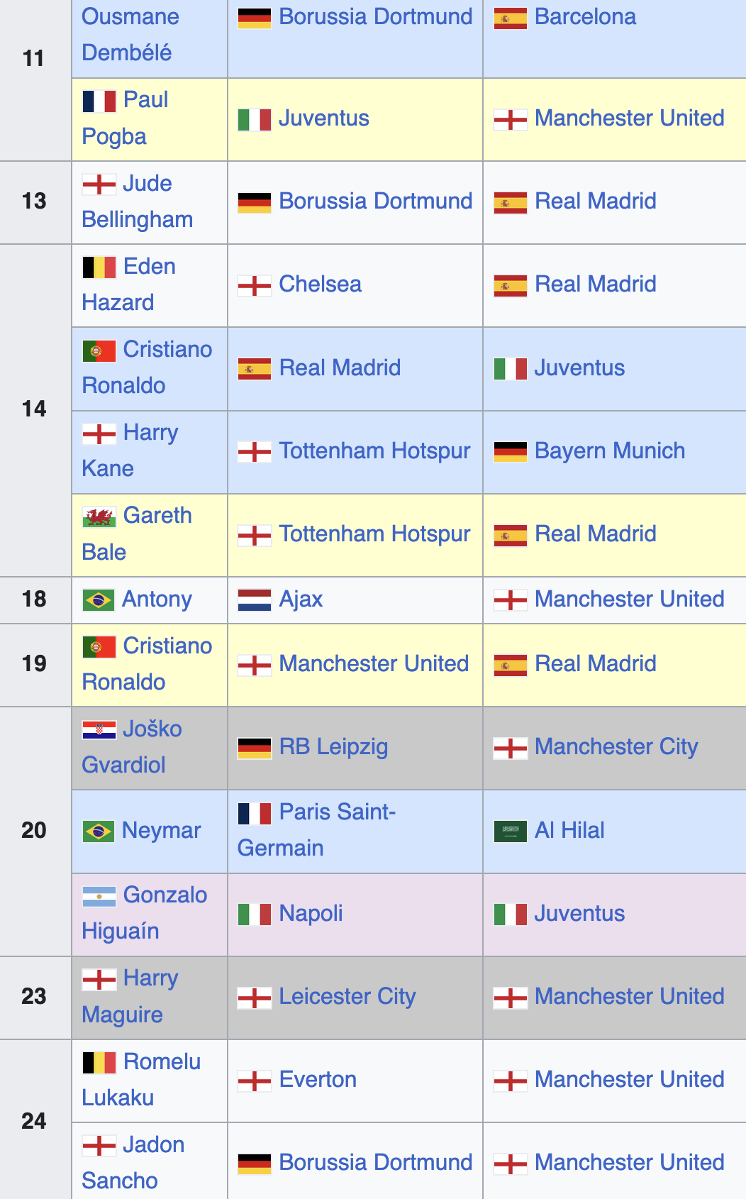This screenshot has height=1199, width=746.
Task: Open the Barcelona club link
Action: pos(586,16)
